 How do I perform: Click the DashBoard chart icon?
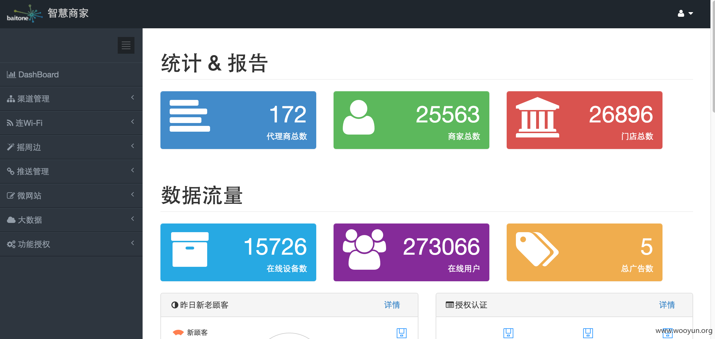[x=11, y=74]
